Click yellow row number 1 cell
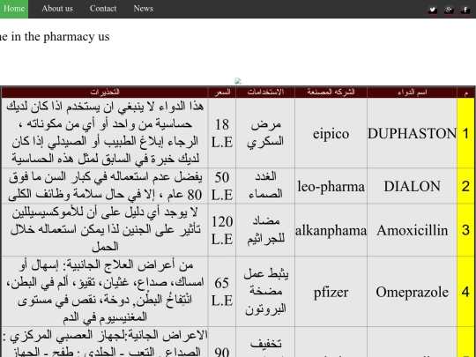Image resolution: width=476 pixels, height=357 pixels. point(465,133)
